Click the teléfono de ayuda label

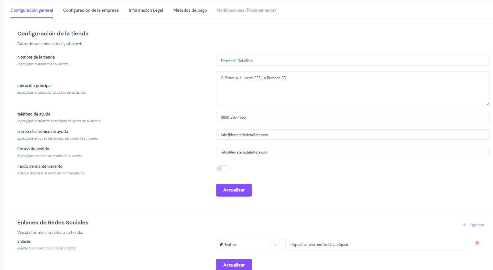point(34,114)
